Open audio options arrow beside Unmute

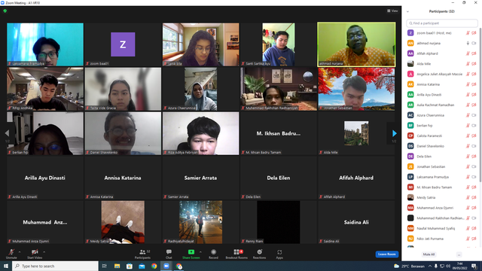(x=20, y=252)
